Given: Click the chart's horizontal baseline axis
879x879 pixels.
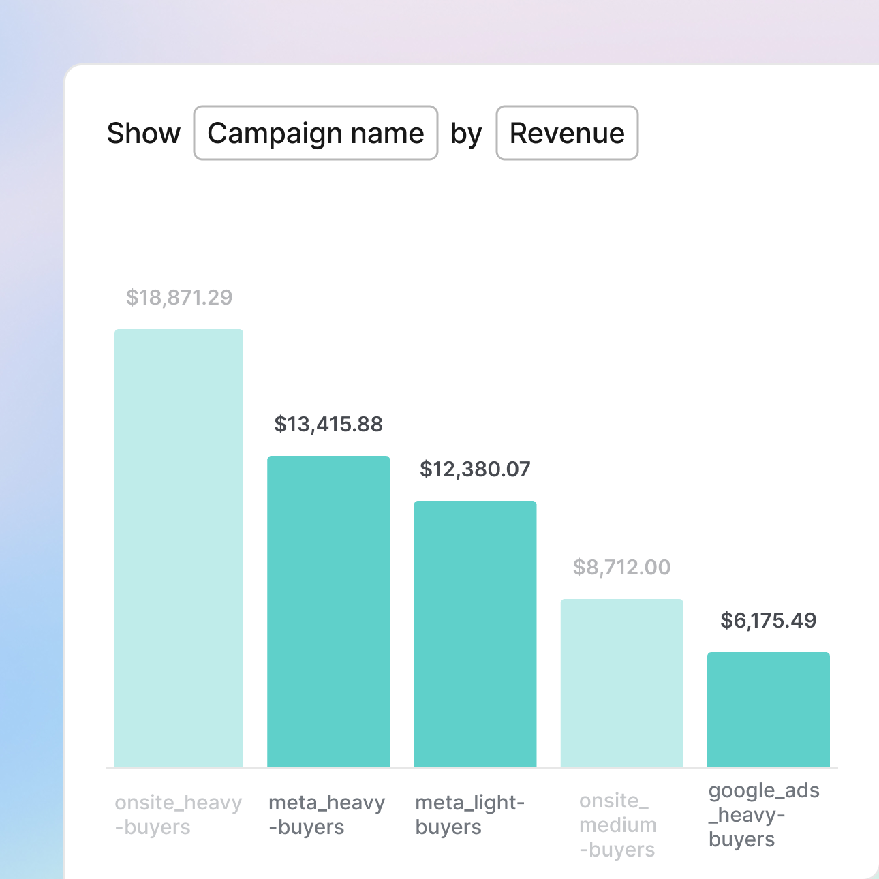Looking at the screenshot, I should [472, 768].
